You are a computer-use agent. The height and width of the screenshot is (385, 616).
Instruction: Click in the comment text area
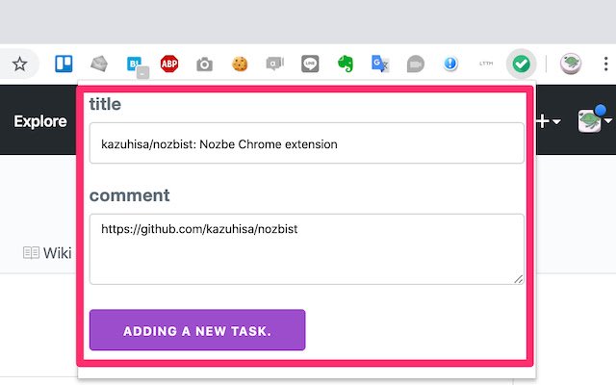pyautogui.click(x=307, y=249)
